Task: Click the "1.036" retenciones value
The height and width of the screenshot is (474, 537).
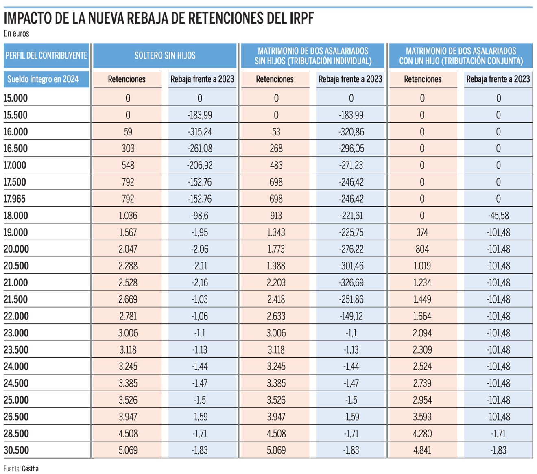Action: [x=128, y=216]
